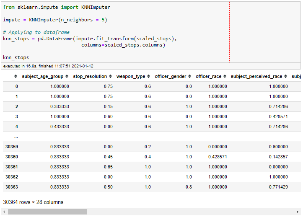This screenshot has width=303, height=217.
Task: Sort by the subject_perceived_race column icon
Action: [x=286, y=76]
